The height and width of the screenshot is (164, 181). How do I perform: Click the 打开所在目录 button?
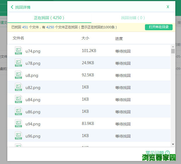point(159,27)
